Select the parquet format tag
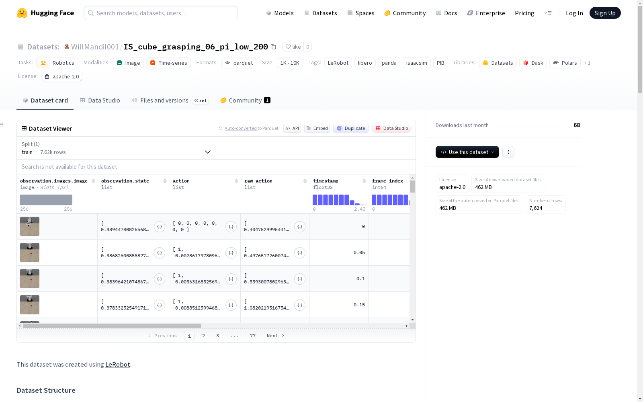Screen dimensions: 643x402 click(239, 63)
